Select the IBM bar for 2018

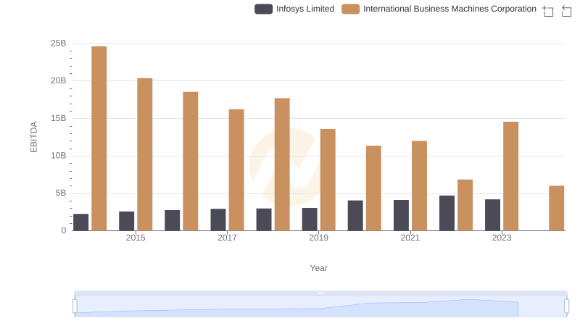click(282, 164)
